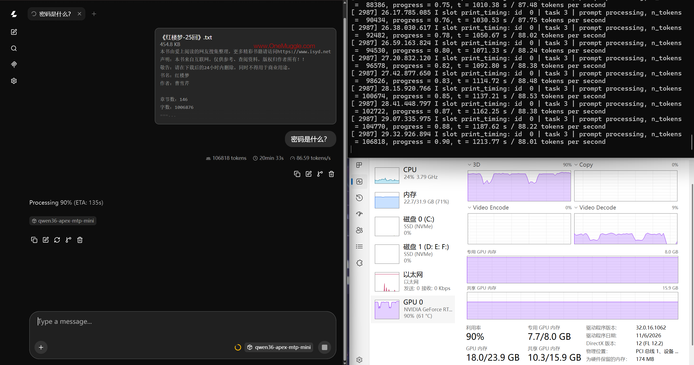Viewport: 694px width, 365px height.
Task: Edit the user message 密码是什么?
Action: pos(309,174)
